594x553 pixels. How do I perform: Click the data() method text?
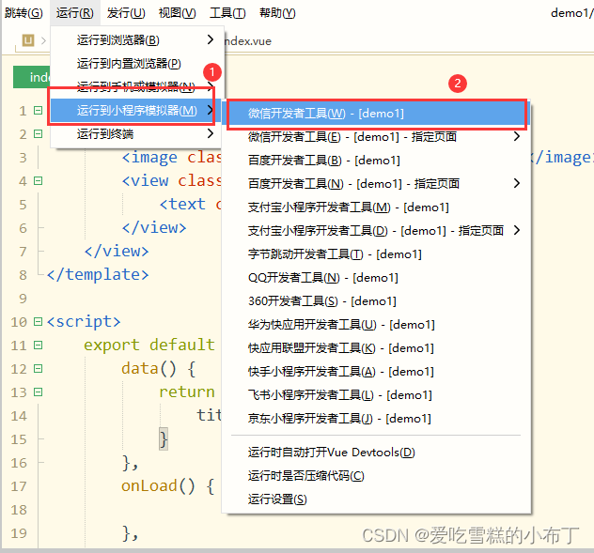[148, 369]
